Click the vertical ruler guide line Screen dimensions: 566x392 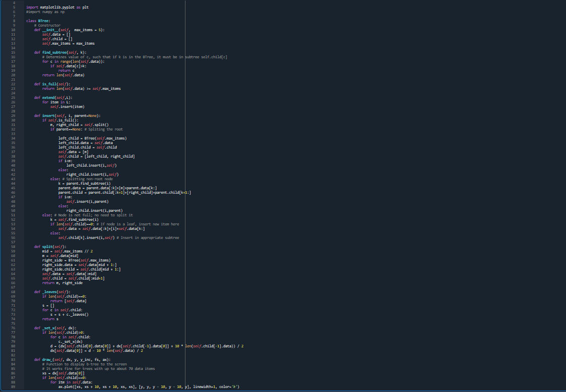(185, 201)
